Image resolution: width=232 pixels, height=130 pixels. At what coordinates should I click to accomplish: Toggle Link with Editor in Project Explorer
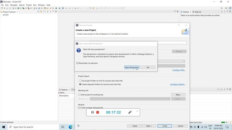(x=41, y=12)
